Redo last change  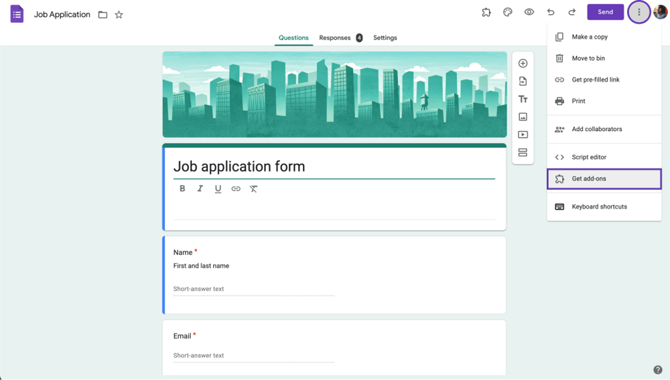(572, 12)
